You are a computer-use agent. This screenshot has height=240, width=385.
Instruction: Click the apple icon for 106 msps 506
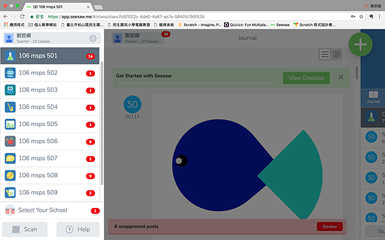tap(10, 141)
